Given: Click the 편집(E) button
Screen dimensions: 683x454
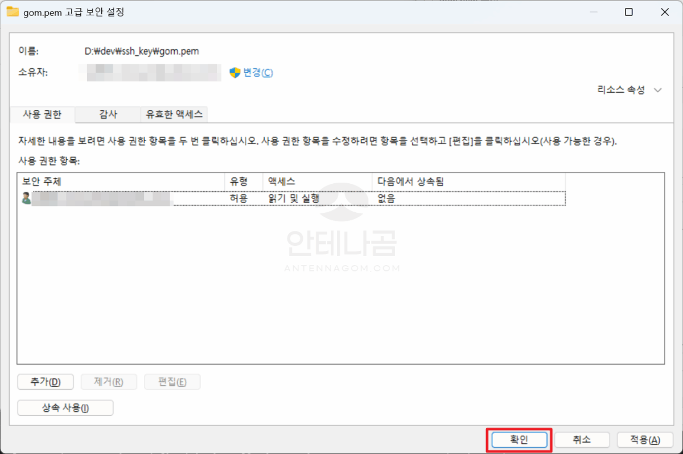Looking at the screenshot, I should [172, 382].
